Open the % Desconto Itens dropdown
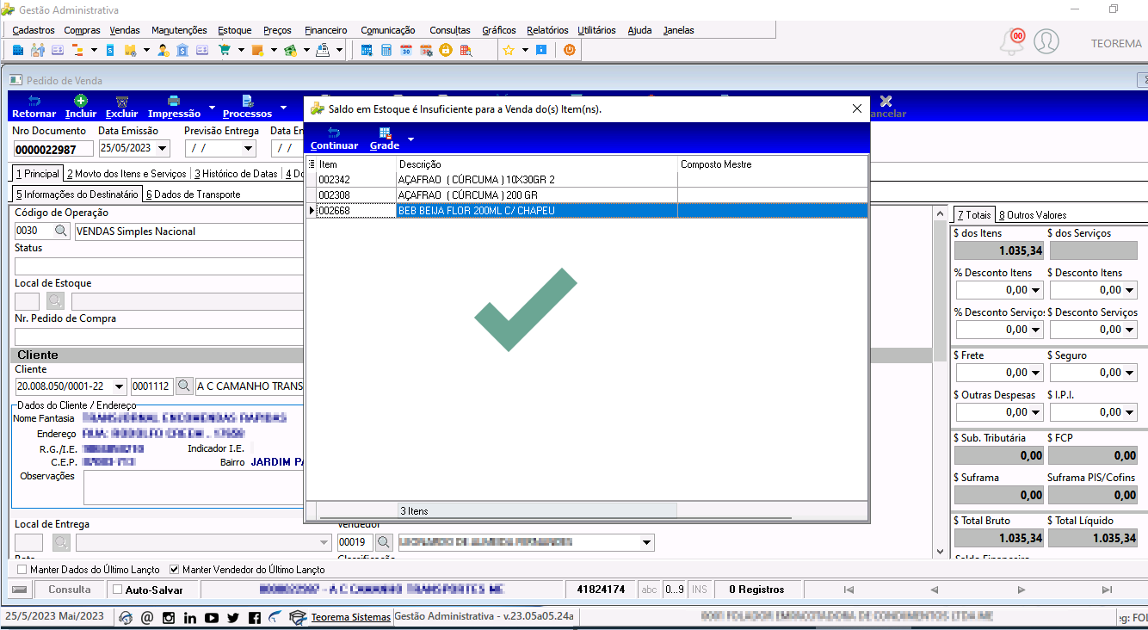1148x630 pixels. pos(1035,290)
